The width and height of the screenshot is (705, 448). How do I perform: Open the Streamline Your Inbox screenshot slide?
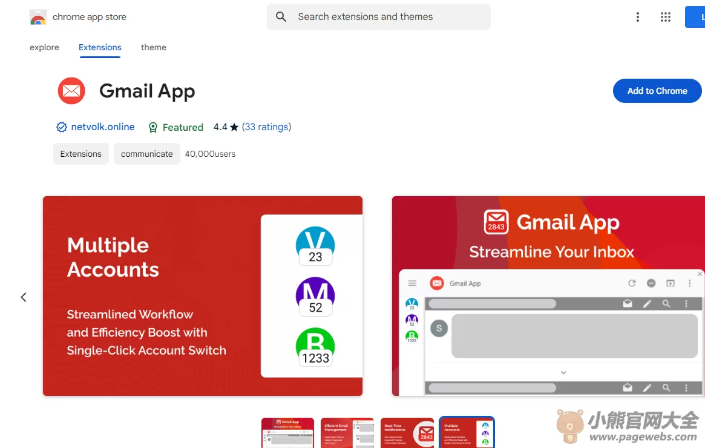548,296
